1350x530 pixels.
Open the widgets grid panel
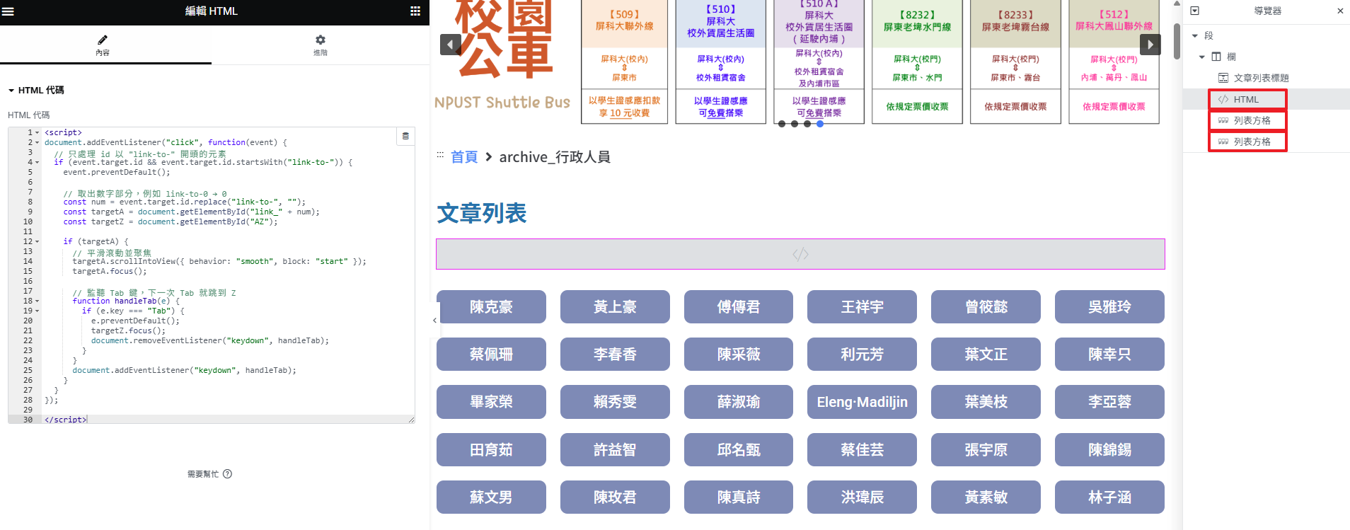pyautogui.click(x=415, y=11)
